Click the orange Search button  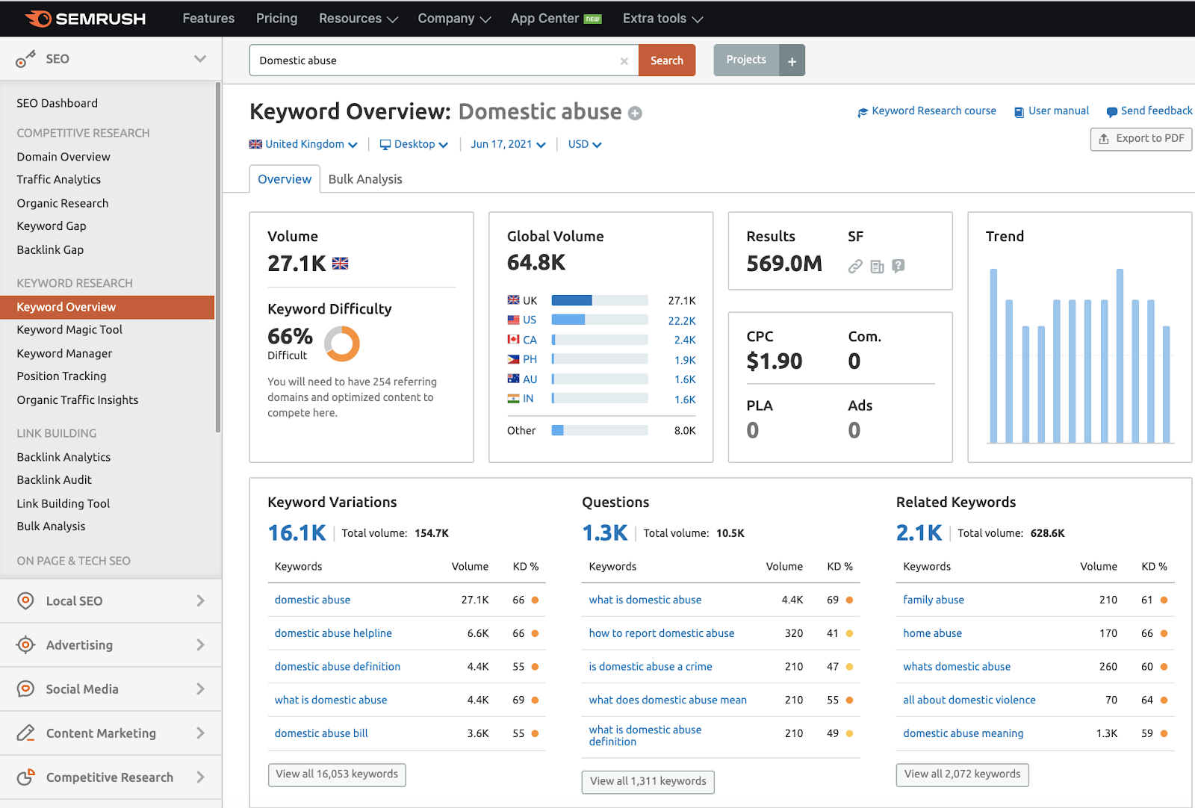(667, 60)
